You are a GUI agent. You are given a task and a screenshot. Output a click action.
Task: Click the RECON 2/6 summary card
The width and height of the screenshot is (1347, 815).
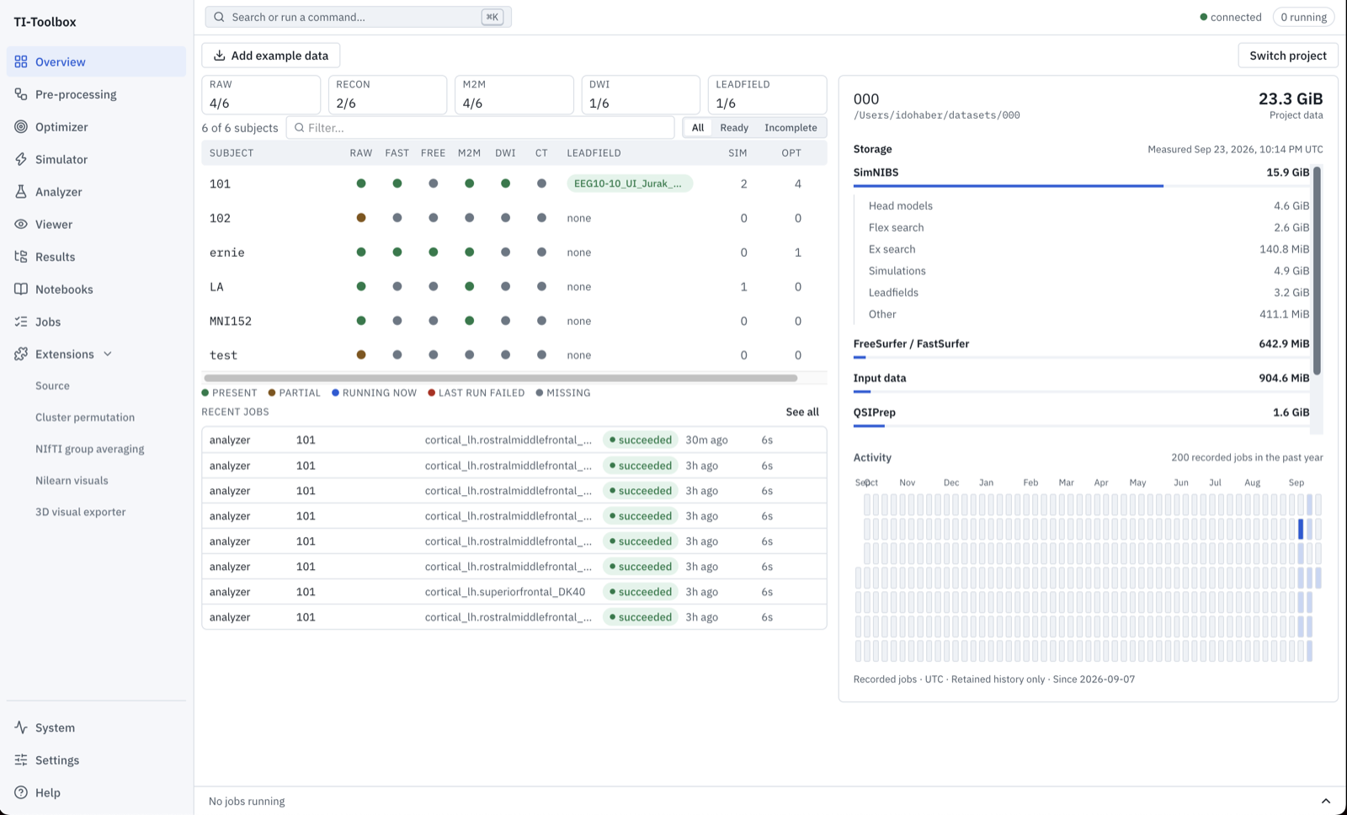[387, 94]
